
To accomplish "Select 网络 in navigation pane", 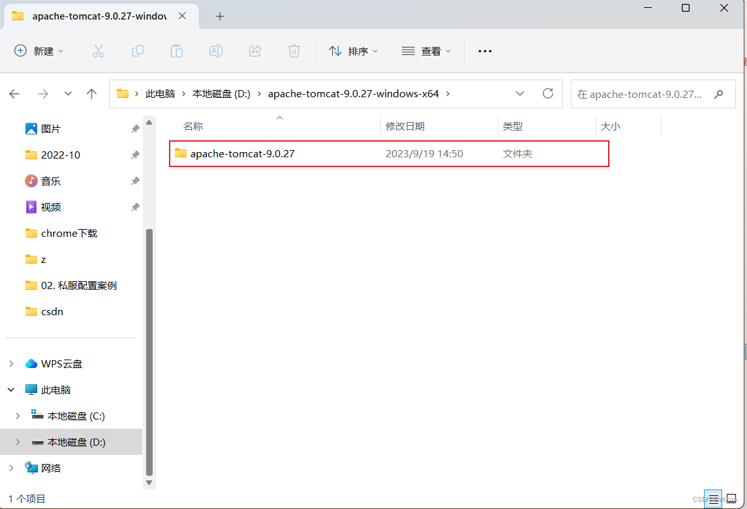I will [x=50, y=468].
